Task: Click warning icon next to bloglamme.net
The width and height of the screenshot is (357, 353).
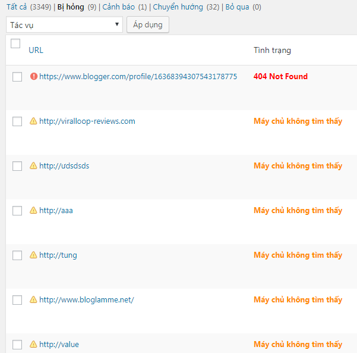Action: pos(33,300)
